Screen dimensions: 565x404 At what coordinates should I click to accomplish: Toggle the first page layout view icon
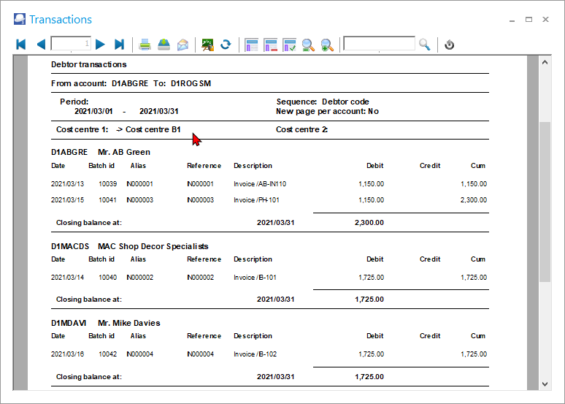click(x=252, y=45)
